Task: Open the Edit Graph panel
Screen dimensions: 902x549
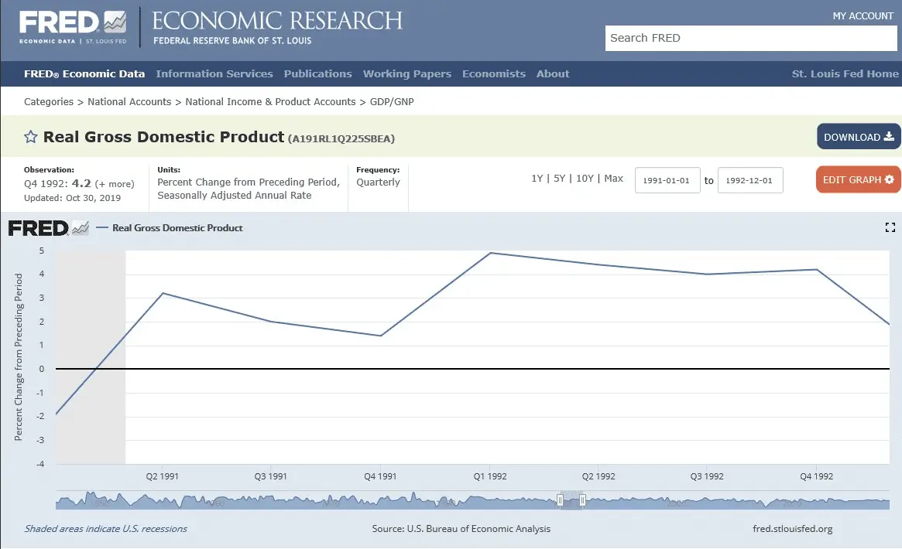Action: pyautogui.click(x=857, y=179)
